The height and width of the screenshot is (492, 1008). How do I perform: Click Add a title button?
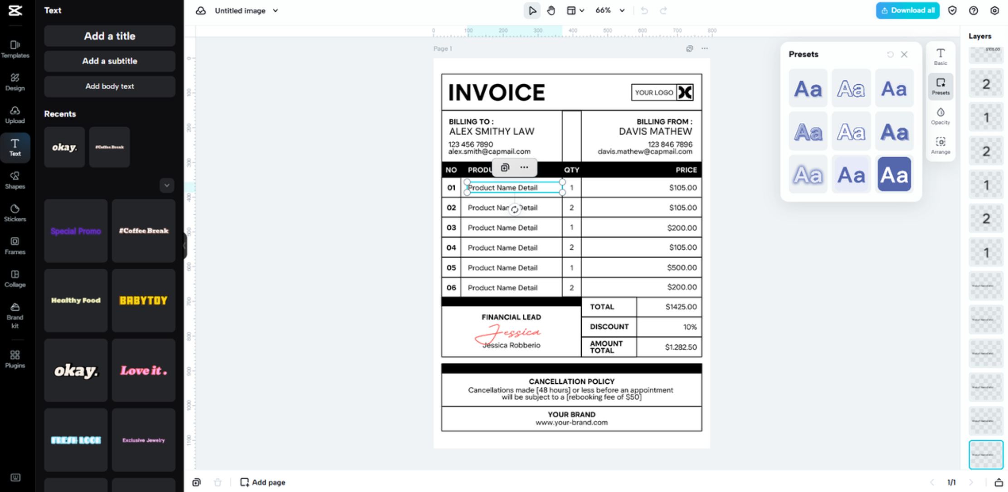click(109, 36)
